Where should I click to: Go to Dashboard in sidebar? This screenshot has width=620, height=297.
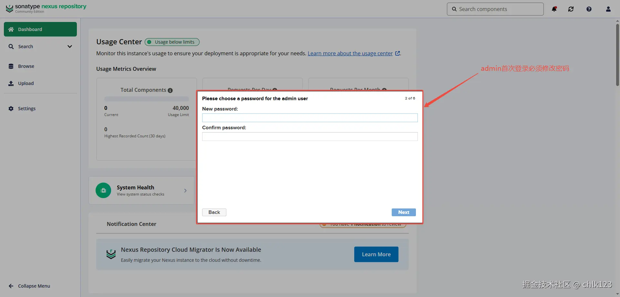pyautogui.click(x=40, y=29)
